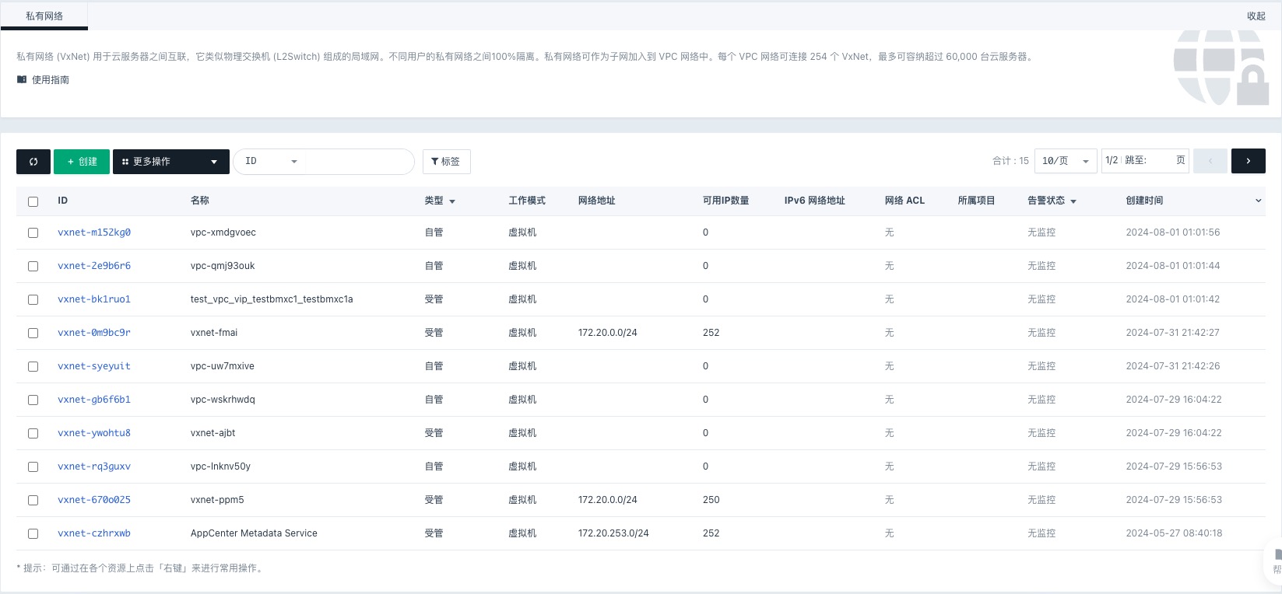Click the help widget icon at right edge
Viewport: 1282px width, 594px height.
click(1277, 560)
